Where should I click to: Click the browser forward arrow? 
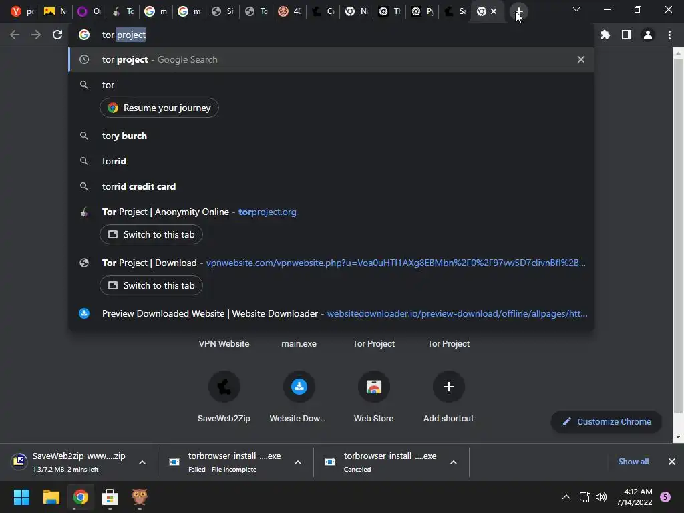point(36,35)
